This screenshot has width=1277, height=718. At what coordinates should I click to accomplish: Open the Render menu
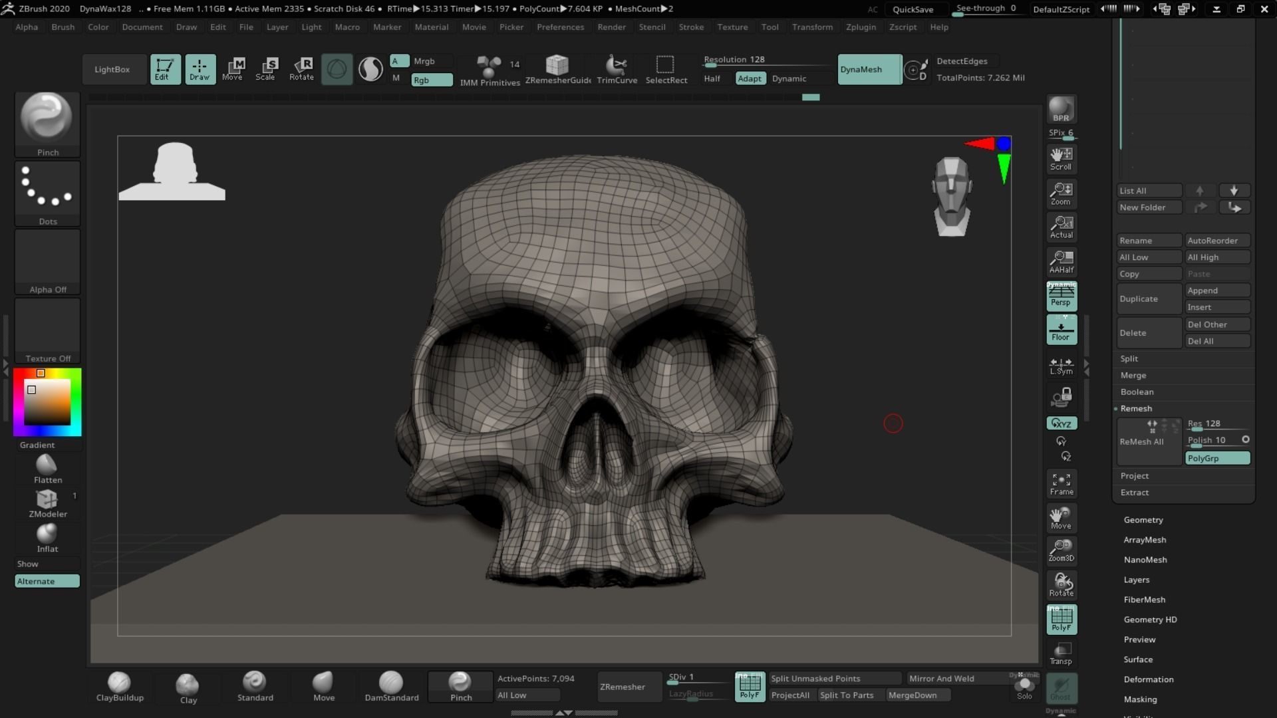tap(611, 27)
